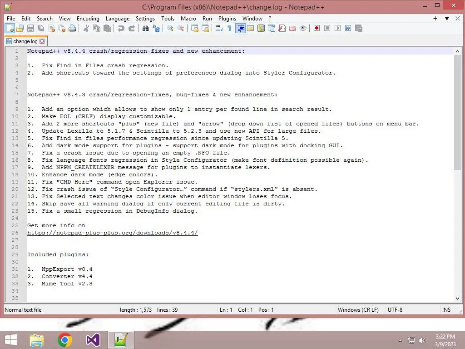The width and height of the screenshot is (465, 349).
Task: Click the macro Playback icon
Action: [x=337, y=28]
